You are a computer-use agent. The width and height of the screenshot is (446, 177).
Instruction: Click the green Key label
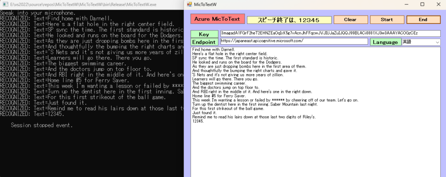pyautogui.click(x=204, y=34)
